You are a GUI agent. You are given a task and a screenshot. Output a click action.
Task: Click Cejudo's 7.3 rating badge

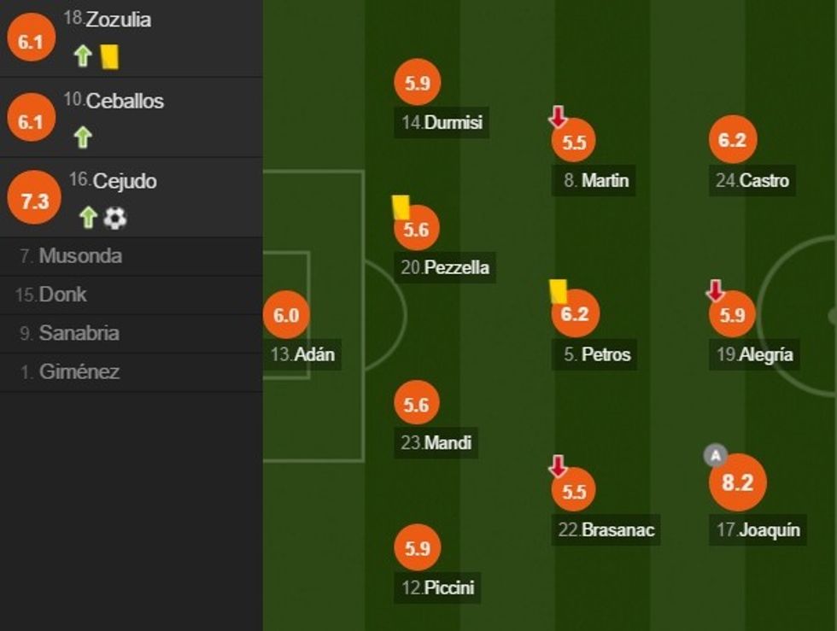point(34,201)
